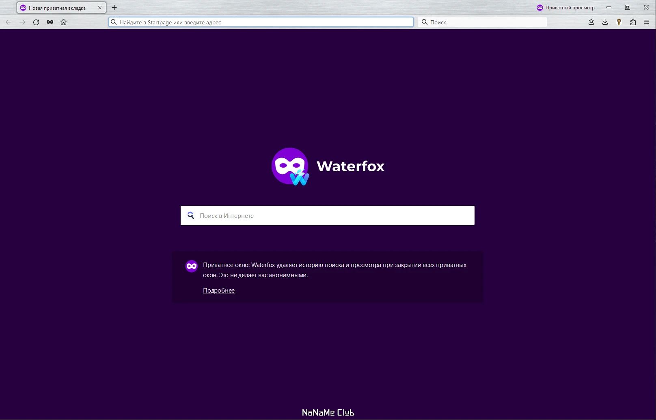Focus the address bar 'Найдите в Startpage'
Screen dimensions: 656x420
click(x=261, y=22)
